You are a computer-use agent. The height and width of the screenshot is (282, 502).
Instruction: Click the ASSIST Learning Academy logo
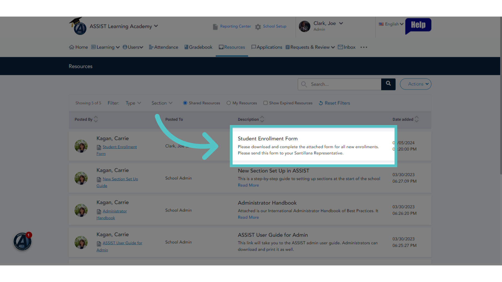pos(78,26)
